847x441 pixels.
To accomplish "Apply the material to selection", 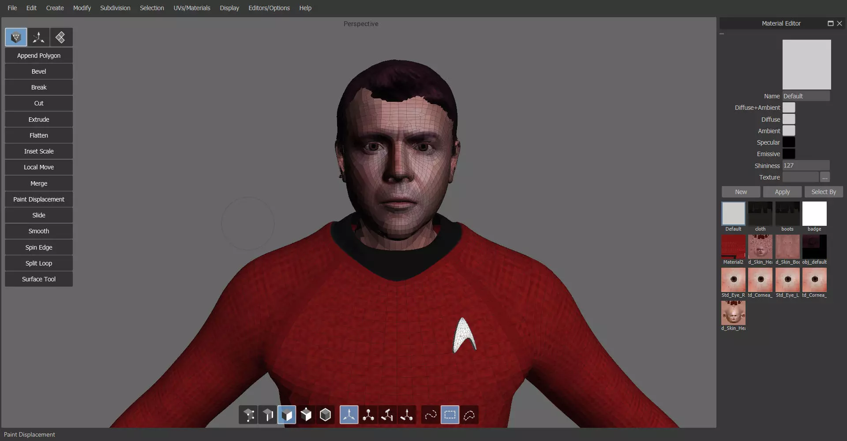I will click(x=783, y=192).
